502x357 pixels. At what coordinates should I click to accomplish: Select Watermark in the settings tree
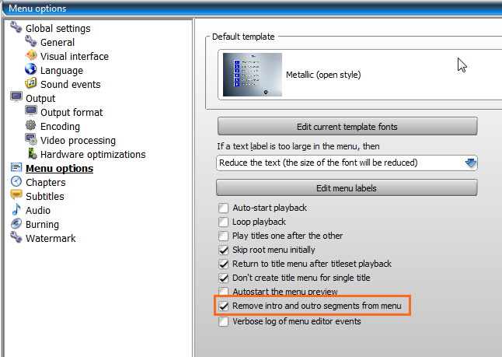point(51,239)
